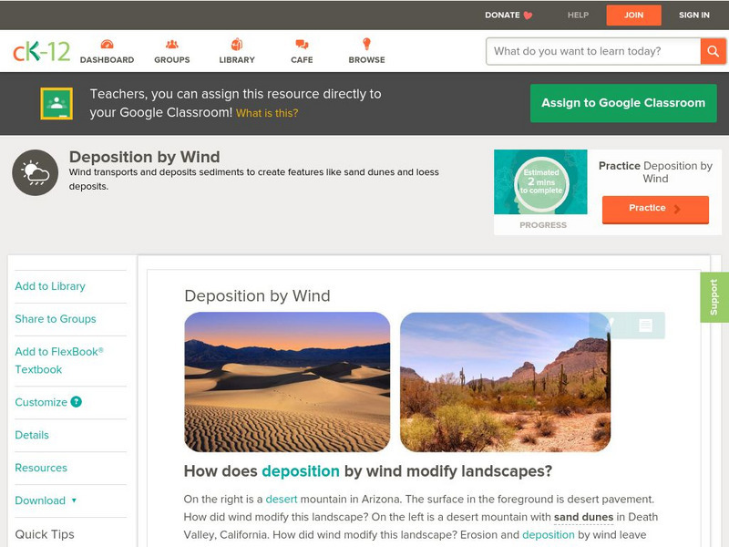Viewport: 729px width, 547px height.
Task: Expand the Download dropdown arrow
Action: (x=74, y=501)
